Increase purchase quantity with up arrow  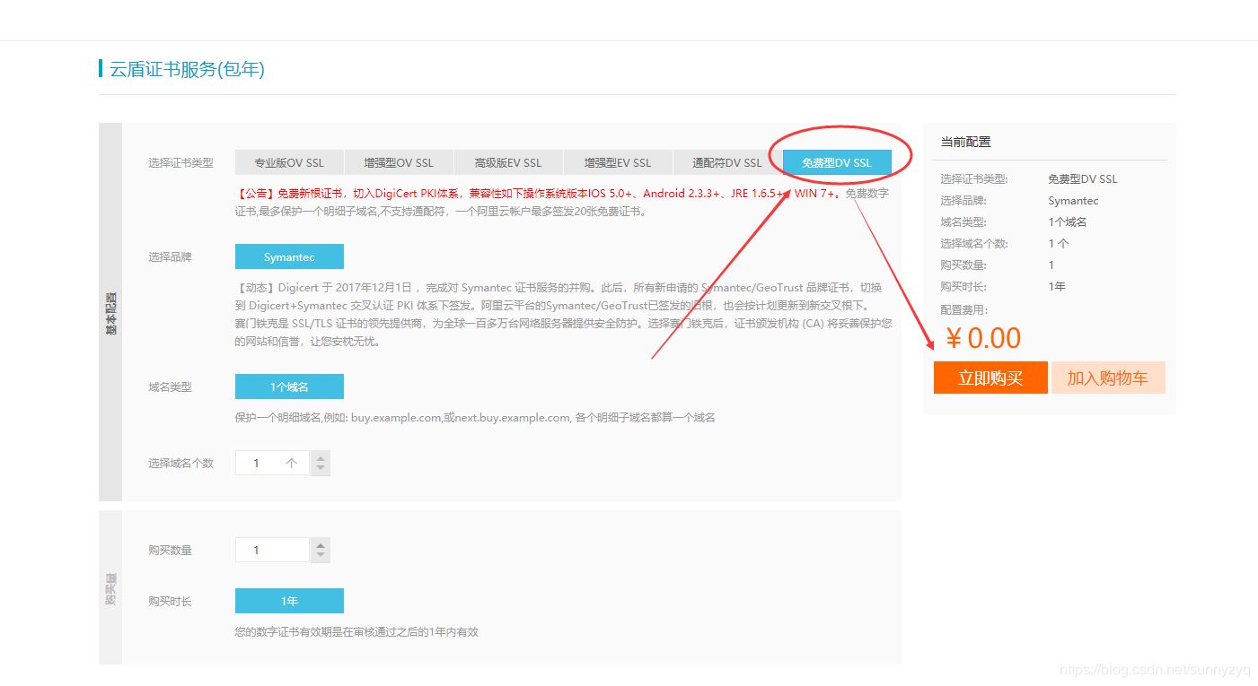[321, 544]
